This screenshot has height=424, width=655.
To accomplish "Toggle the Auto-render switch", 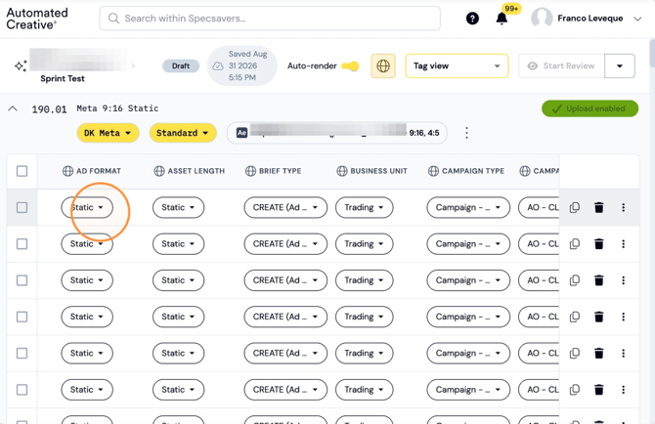I will (x=350, y=65).
